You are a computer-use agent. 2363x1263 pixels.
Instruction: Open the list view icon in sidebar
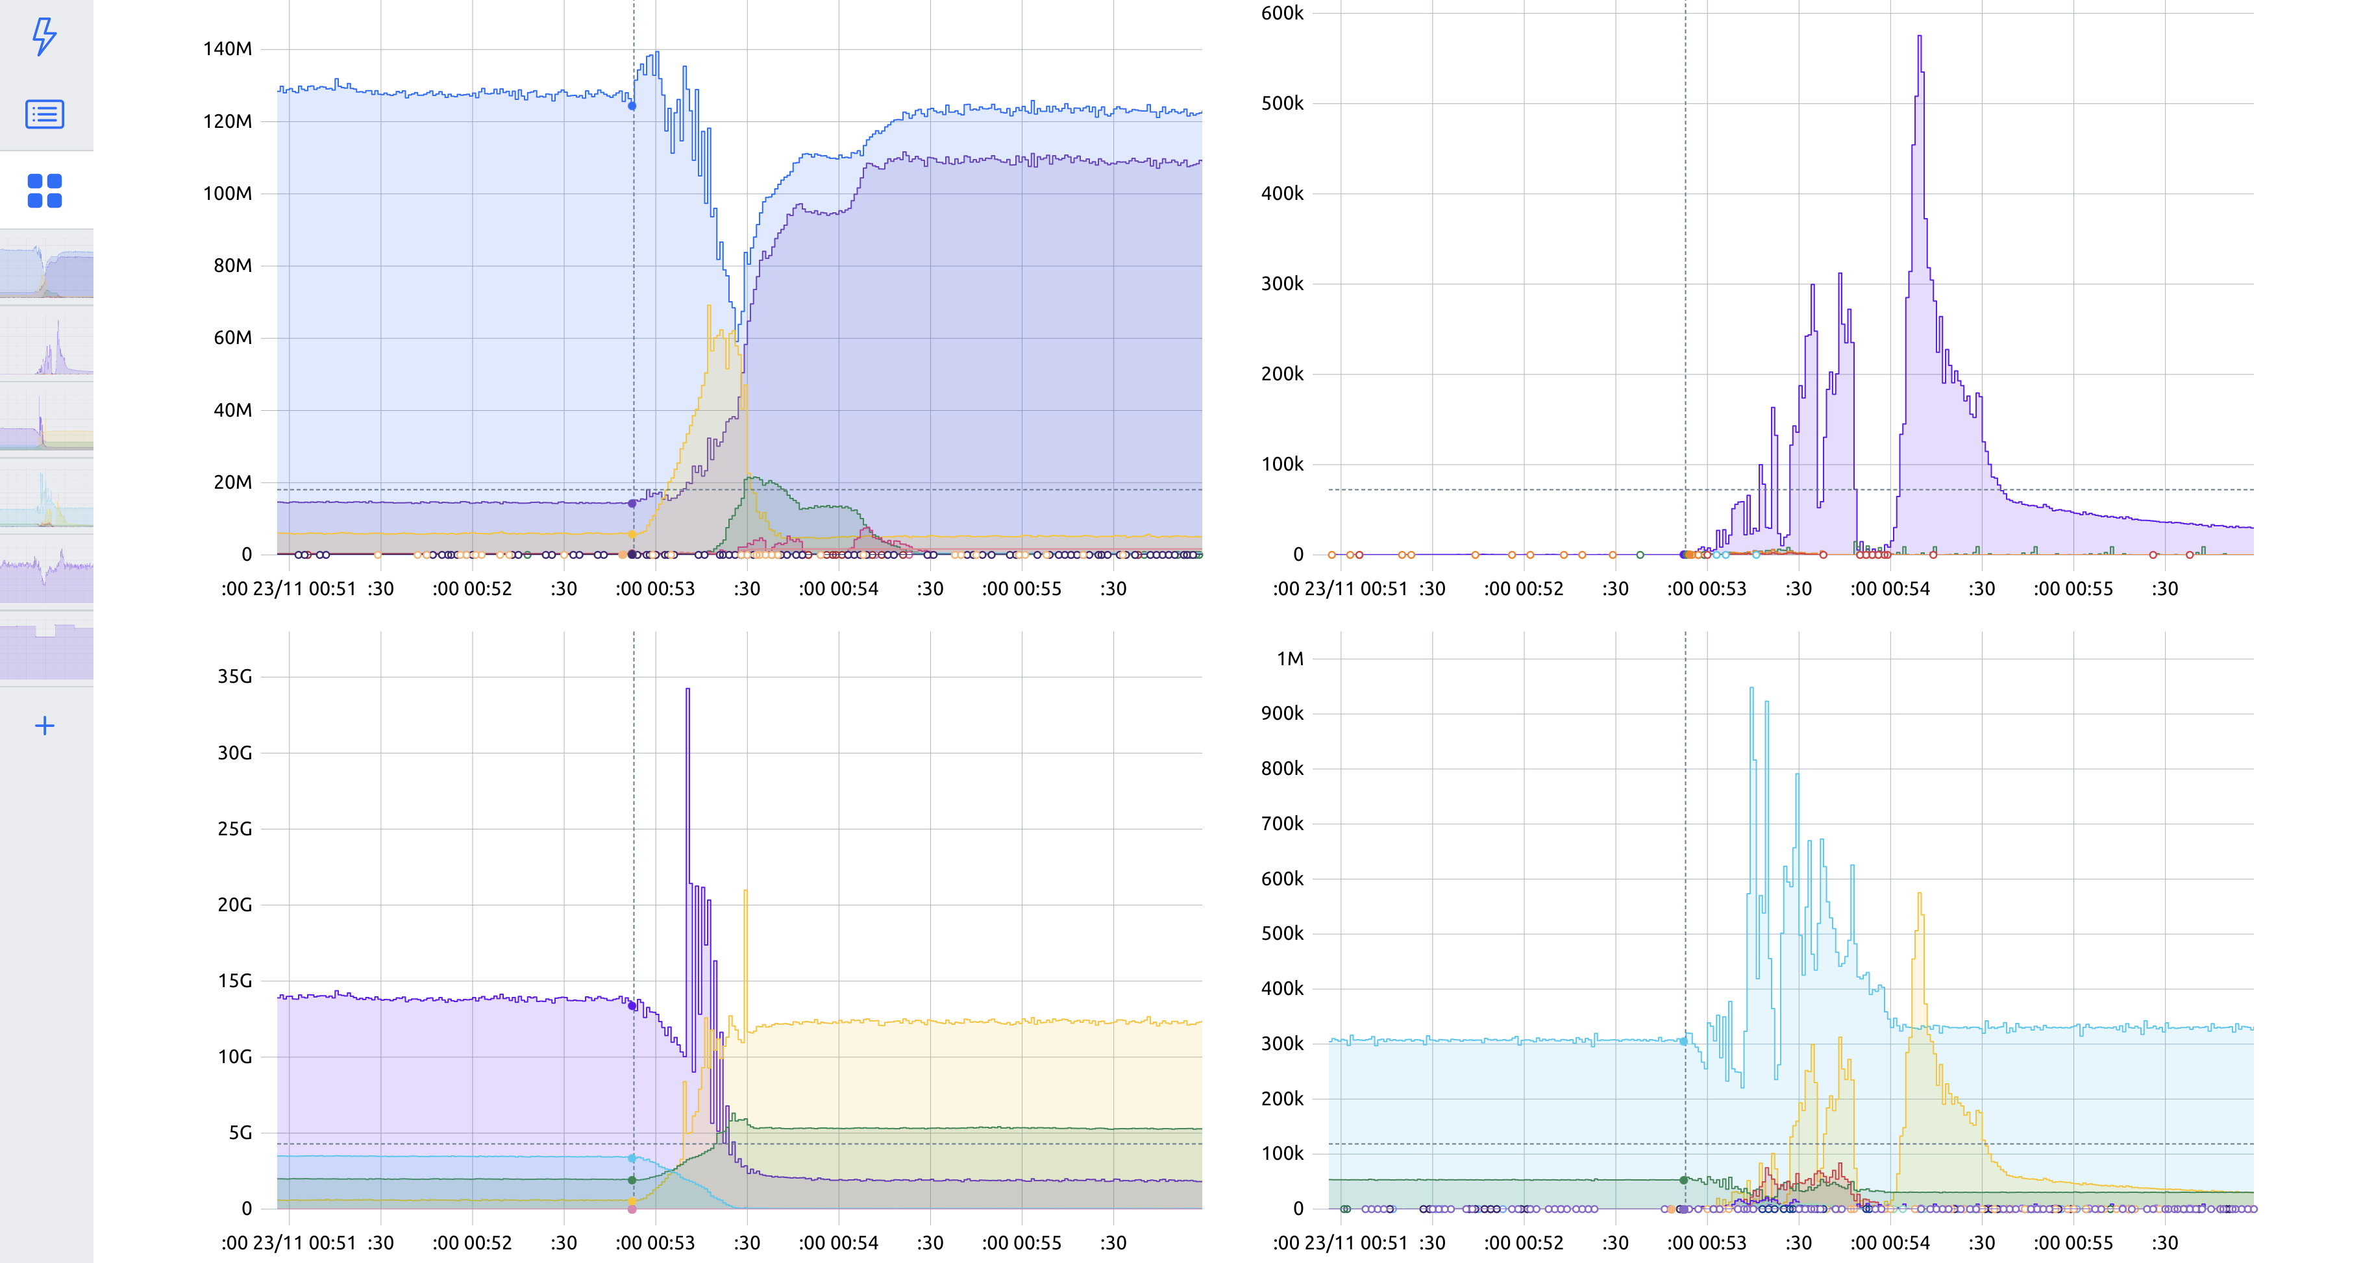click(x=44, y=114)
